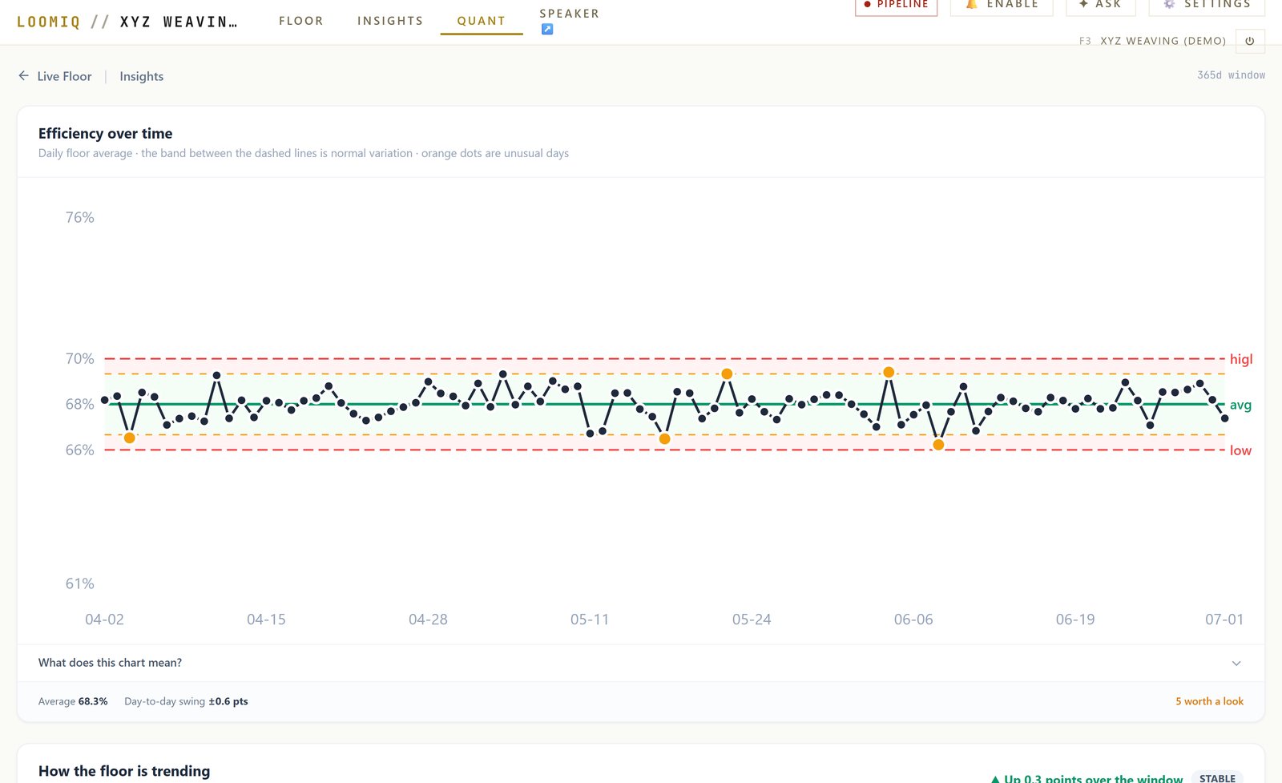Image resolution: width=1282 pixels, height=783 pixels.
Task: Click the first orange unusual-day dot near 04-02
Action: (x=130, y=438)
